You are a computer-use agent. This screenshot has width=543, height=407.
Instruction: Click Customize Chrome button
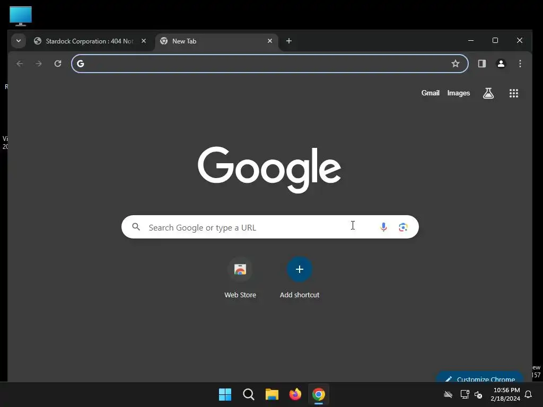480,377
